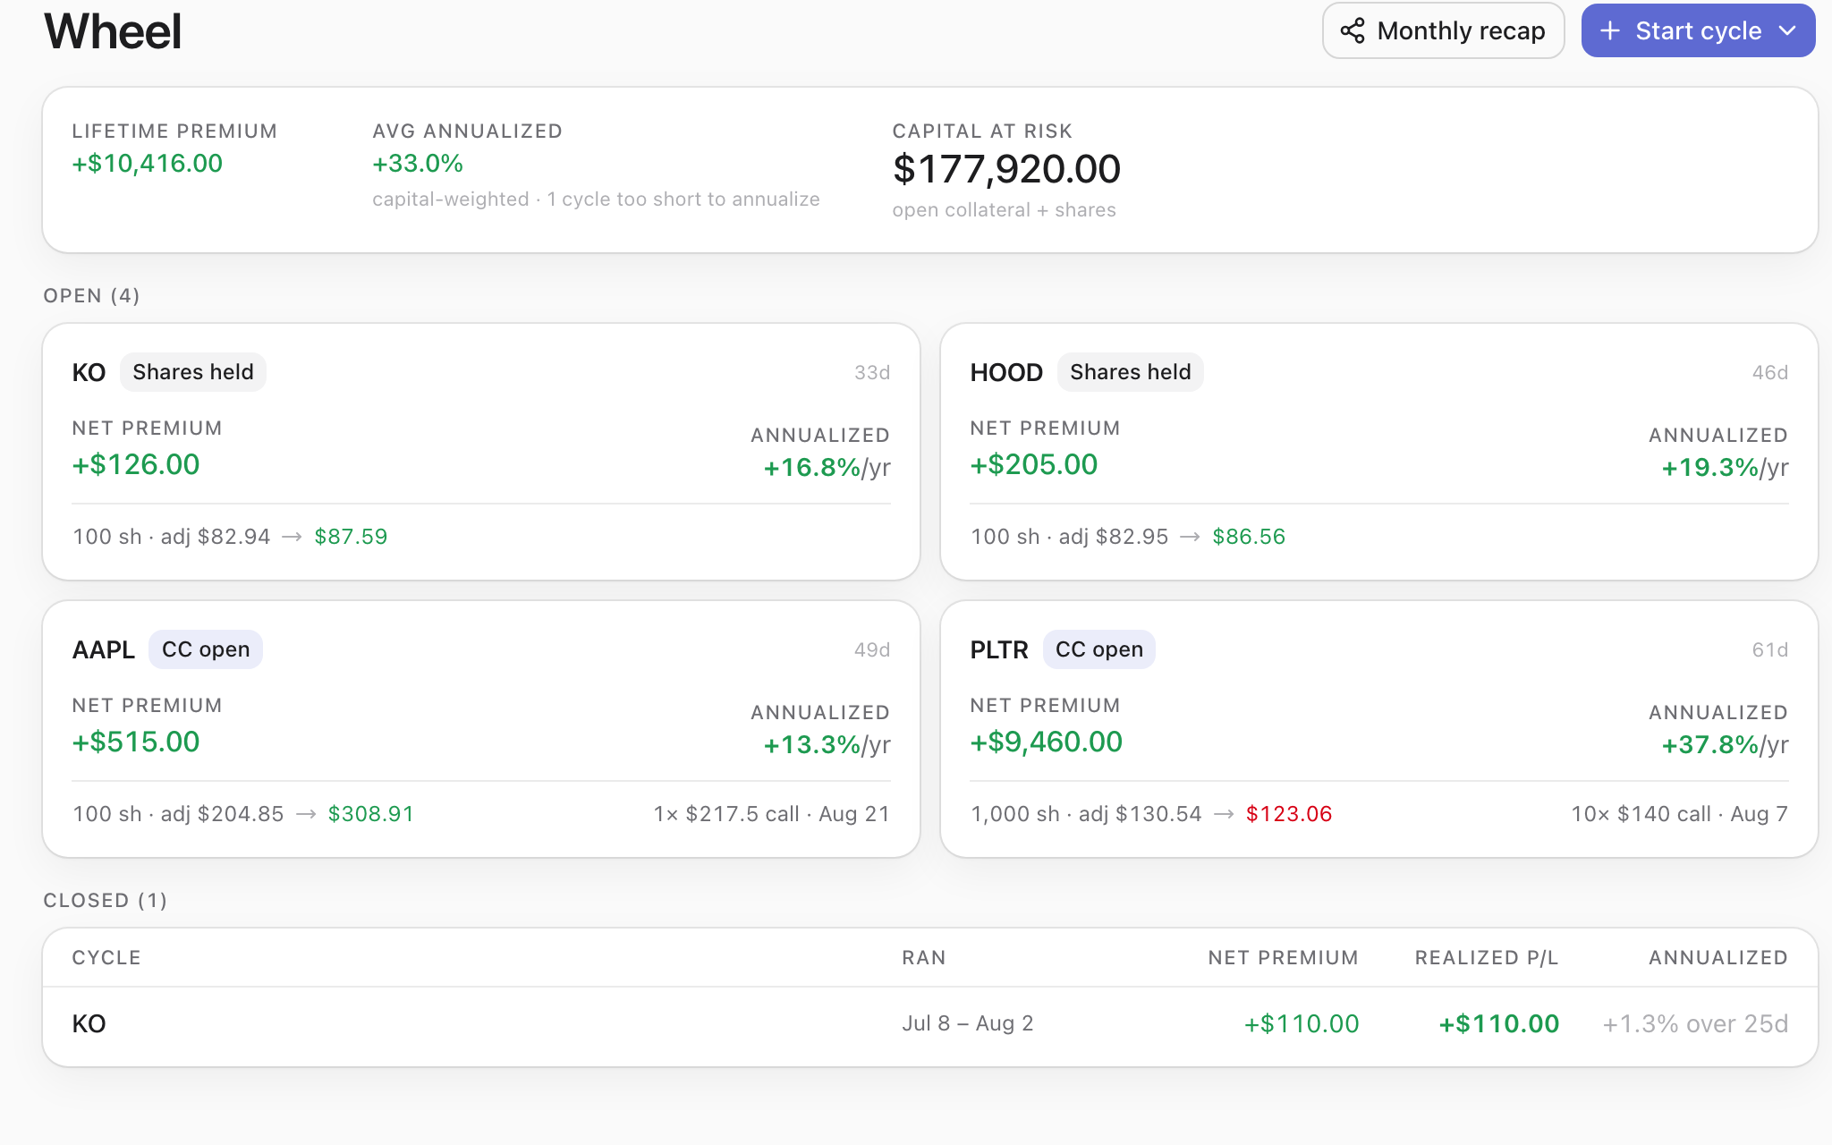Click the plus icon on Start cycle
The image size is (1832, 1145).
point(1610,31)
